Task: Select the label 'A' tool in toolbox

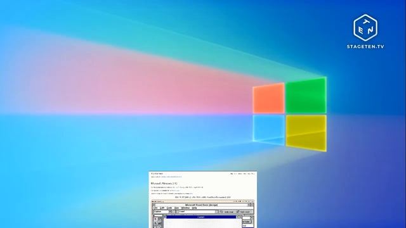Action: 155,223
